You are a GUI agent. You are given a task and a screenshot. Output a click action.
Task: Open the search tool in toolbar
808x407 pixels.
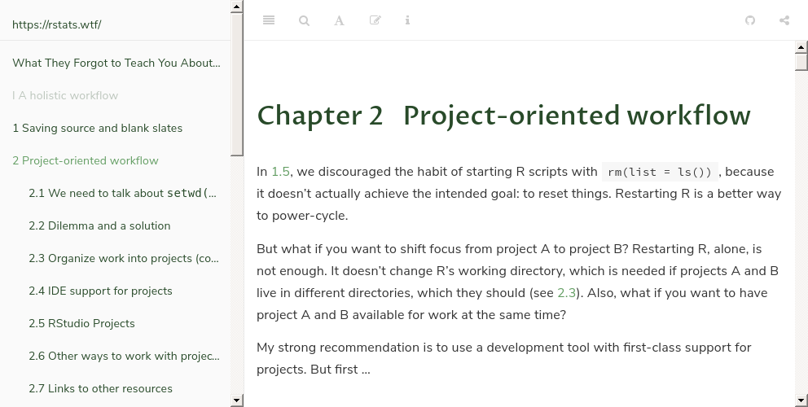[304, 20]
